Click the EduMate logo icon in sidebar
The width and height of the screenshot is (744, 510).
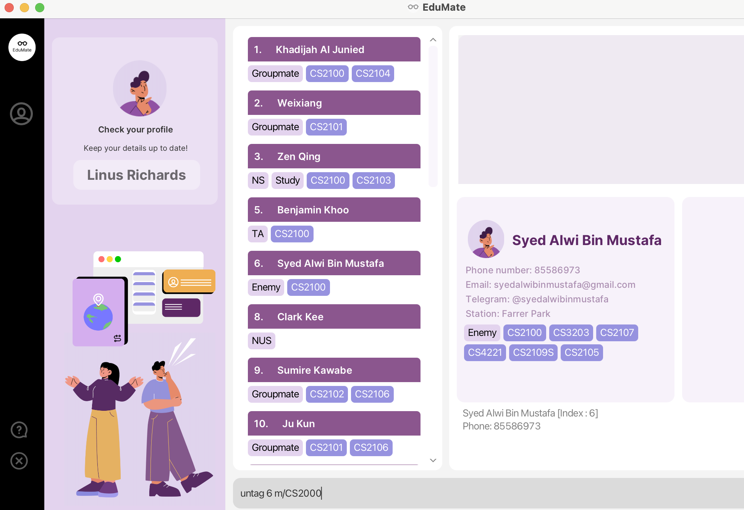[x=22, y=47]
